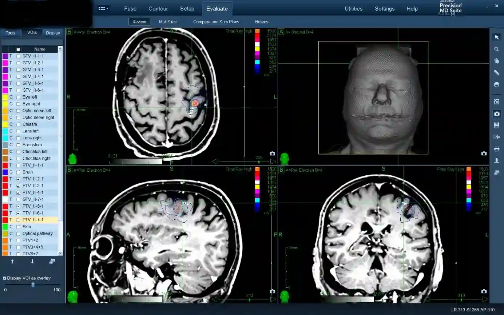This screenshot has width=504, height=315.
Task: Move selected VOI up with up arrow
Action: click(12, 261)
